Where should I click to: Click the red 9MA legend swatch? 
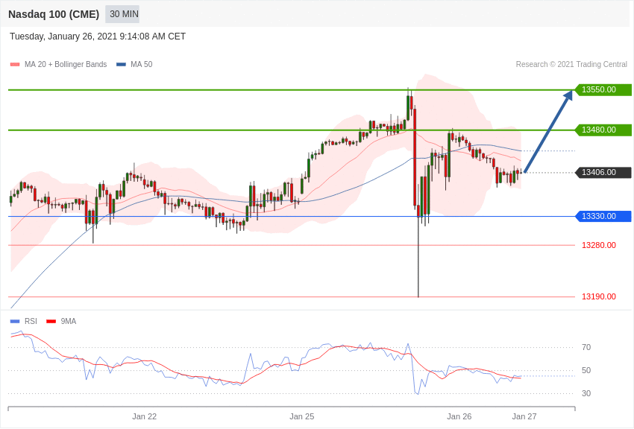51,322
